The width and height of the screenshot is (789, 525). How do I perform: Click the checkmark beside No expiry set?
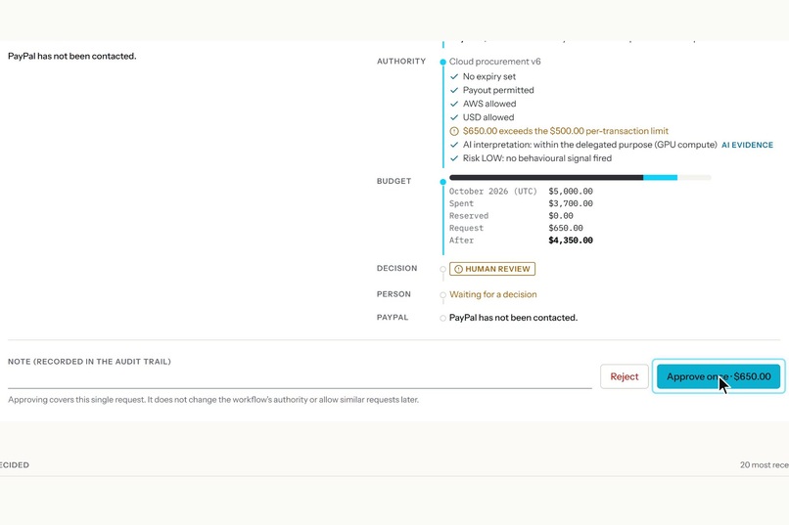point(454,76)
